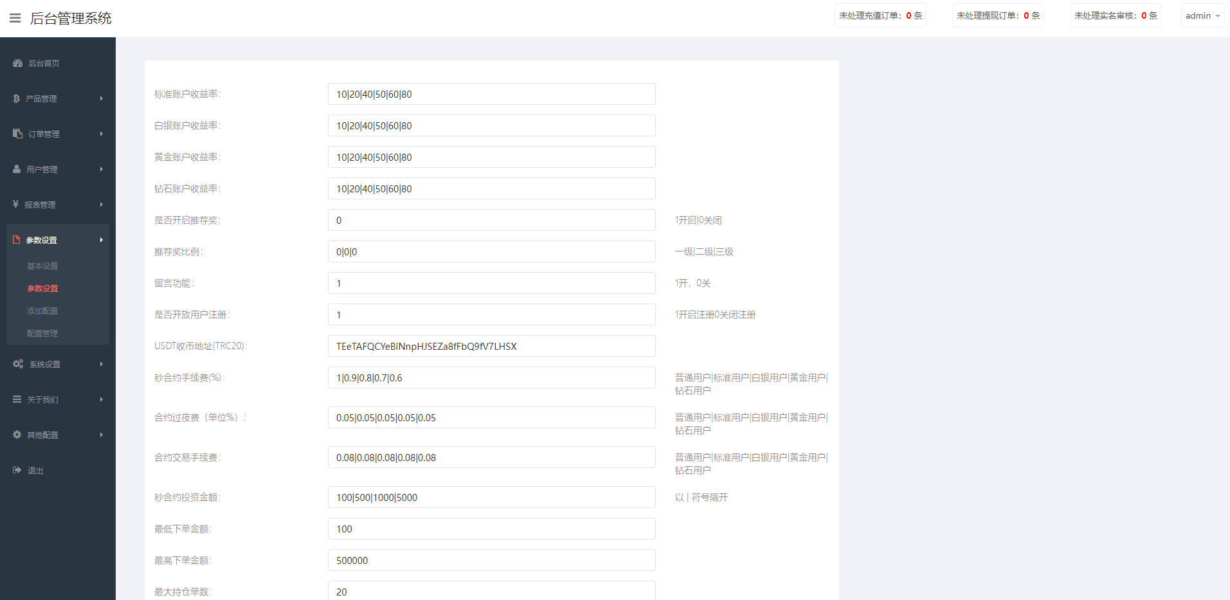Open the 系统设置 gear icon
The image size is (1230, 600).
coord(17,363)
